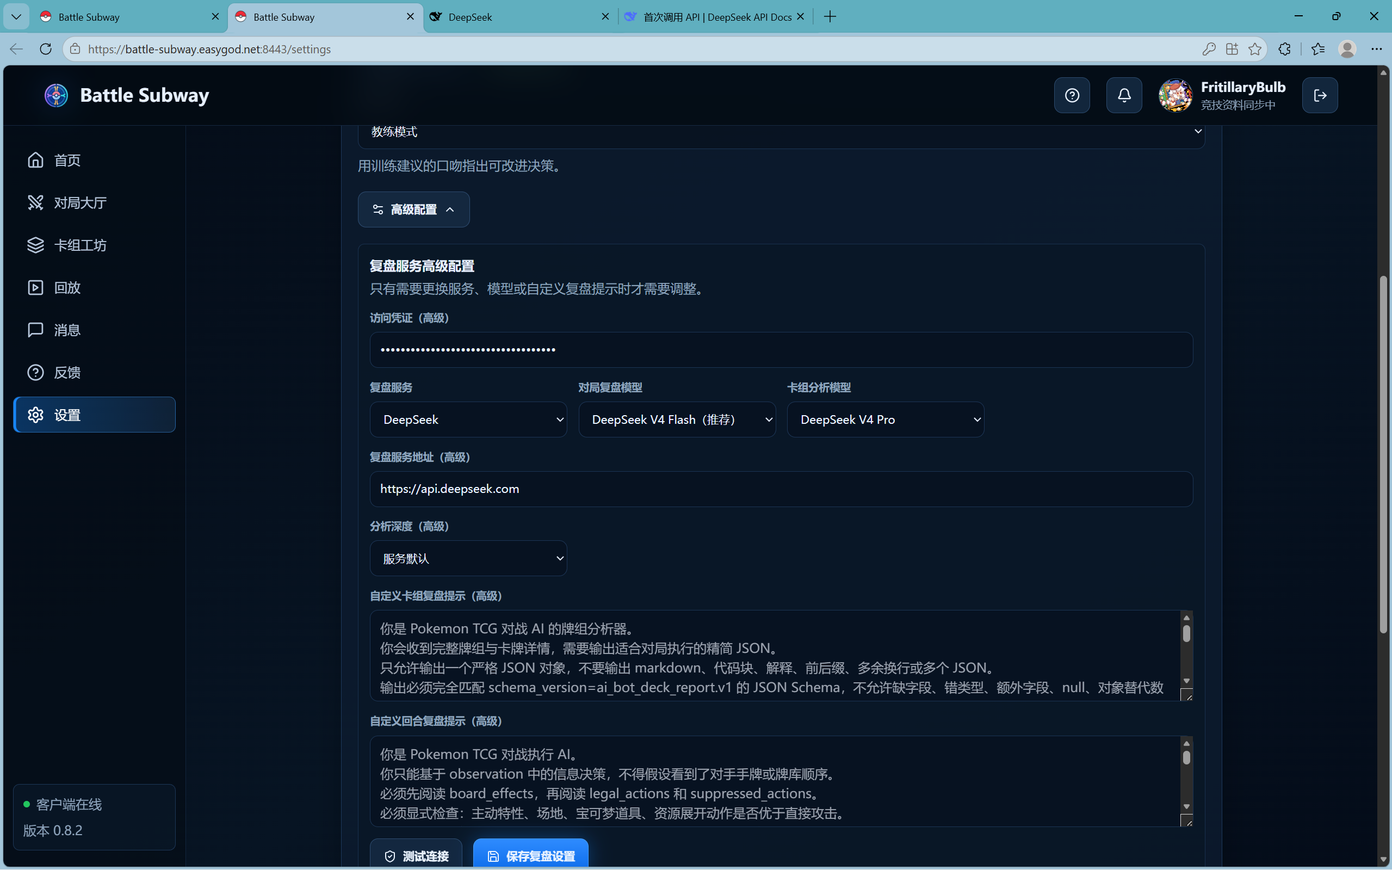Viewport: 1392px width, 870px height.
Task: Open the favorites list icon
Action: [1318, 49]
